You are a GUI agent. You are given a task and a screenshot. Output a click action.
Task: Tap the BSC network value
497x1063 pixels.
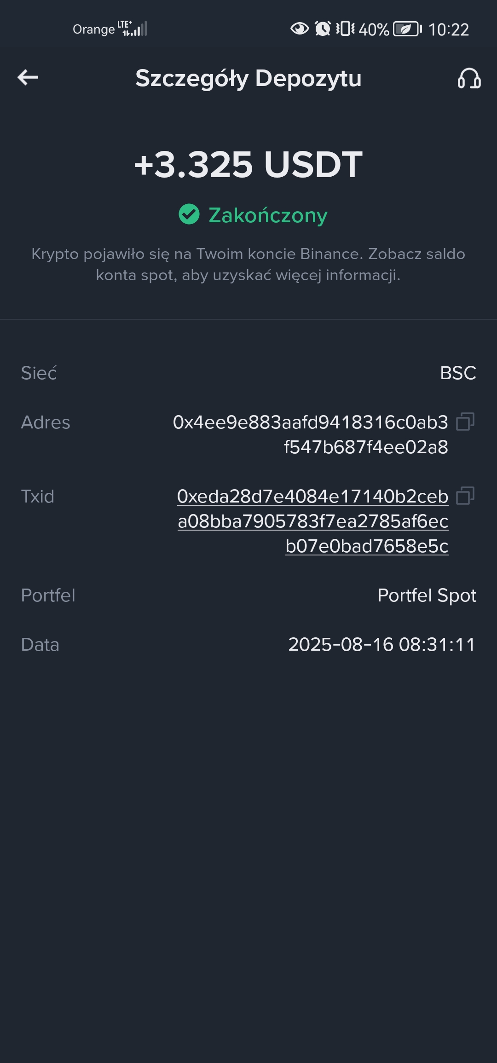point(458,373)
